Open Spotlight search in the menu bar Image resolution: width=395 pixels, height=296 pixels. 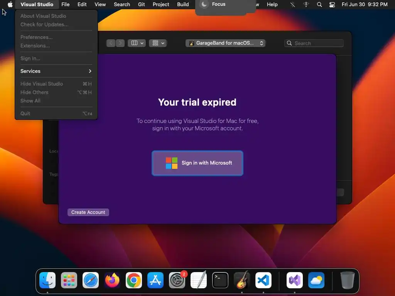pyautogui.click(x=319, y=5)
